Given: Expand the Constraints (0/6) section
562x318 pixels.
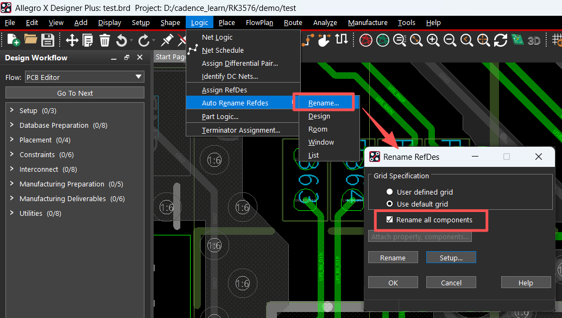Looking at the screenshot, I should pos(12,154).
